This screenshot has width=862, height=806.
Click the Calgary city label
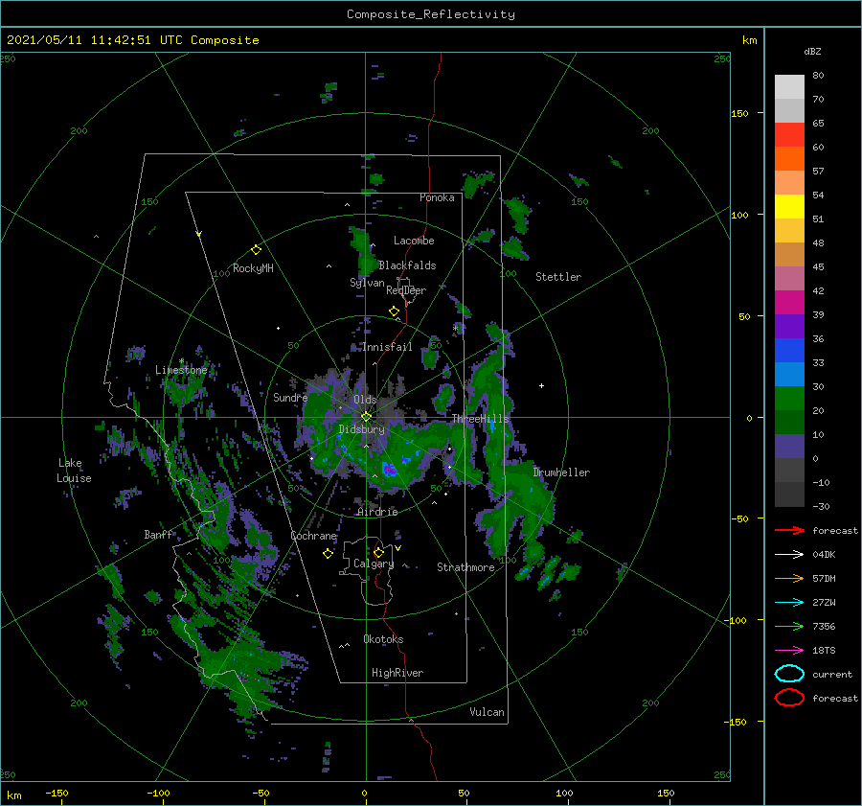pos(374,564)
